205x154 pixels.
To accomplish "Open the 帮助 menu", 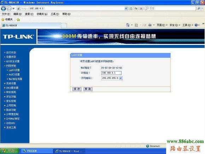I will point(66,14).
